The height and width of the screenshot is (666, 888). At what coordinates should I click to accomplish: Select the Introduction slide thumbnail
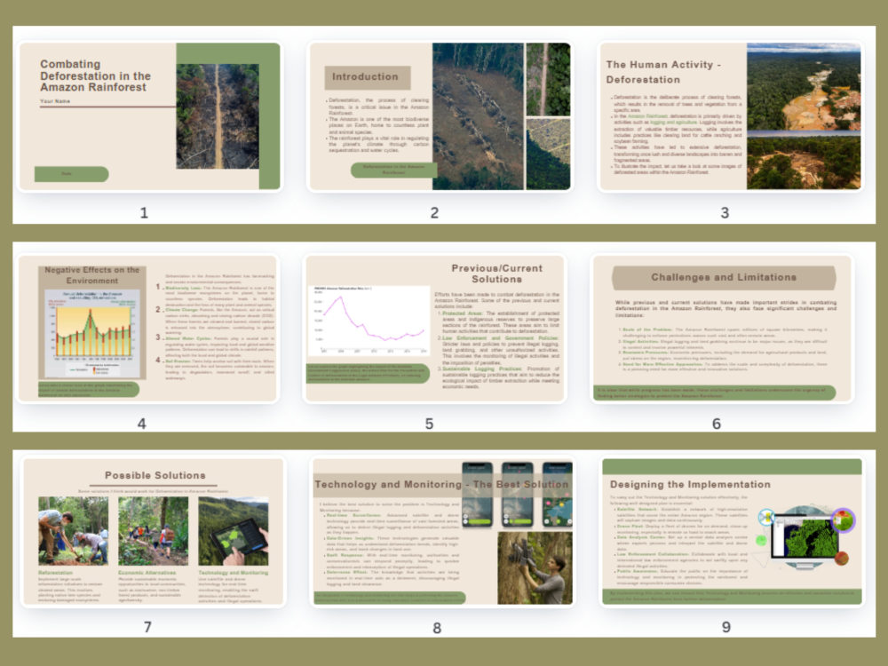point(440,116)
